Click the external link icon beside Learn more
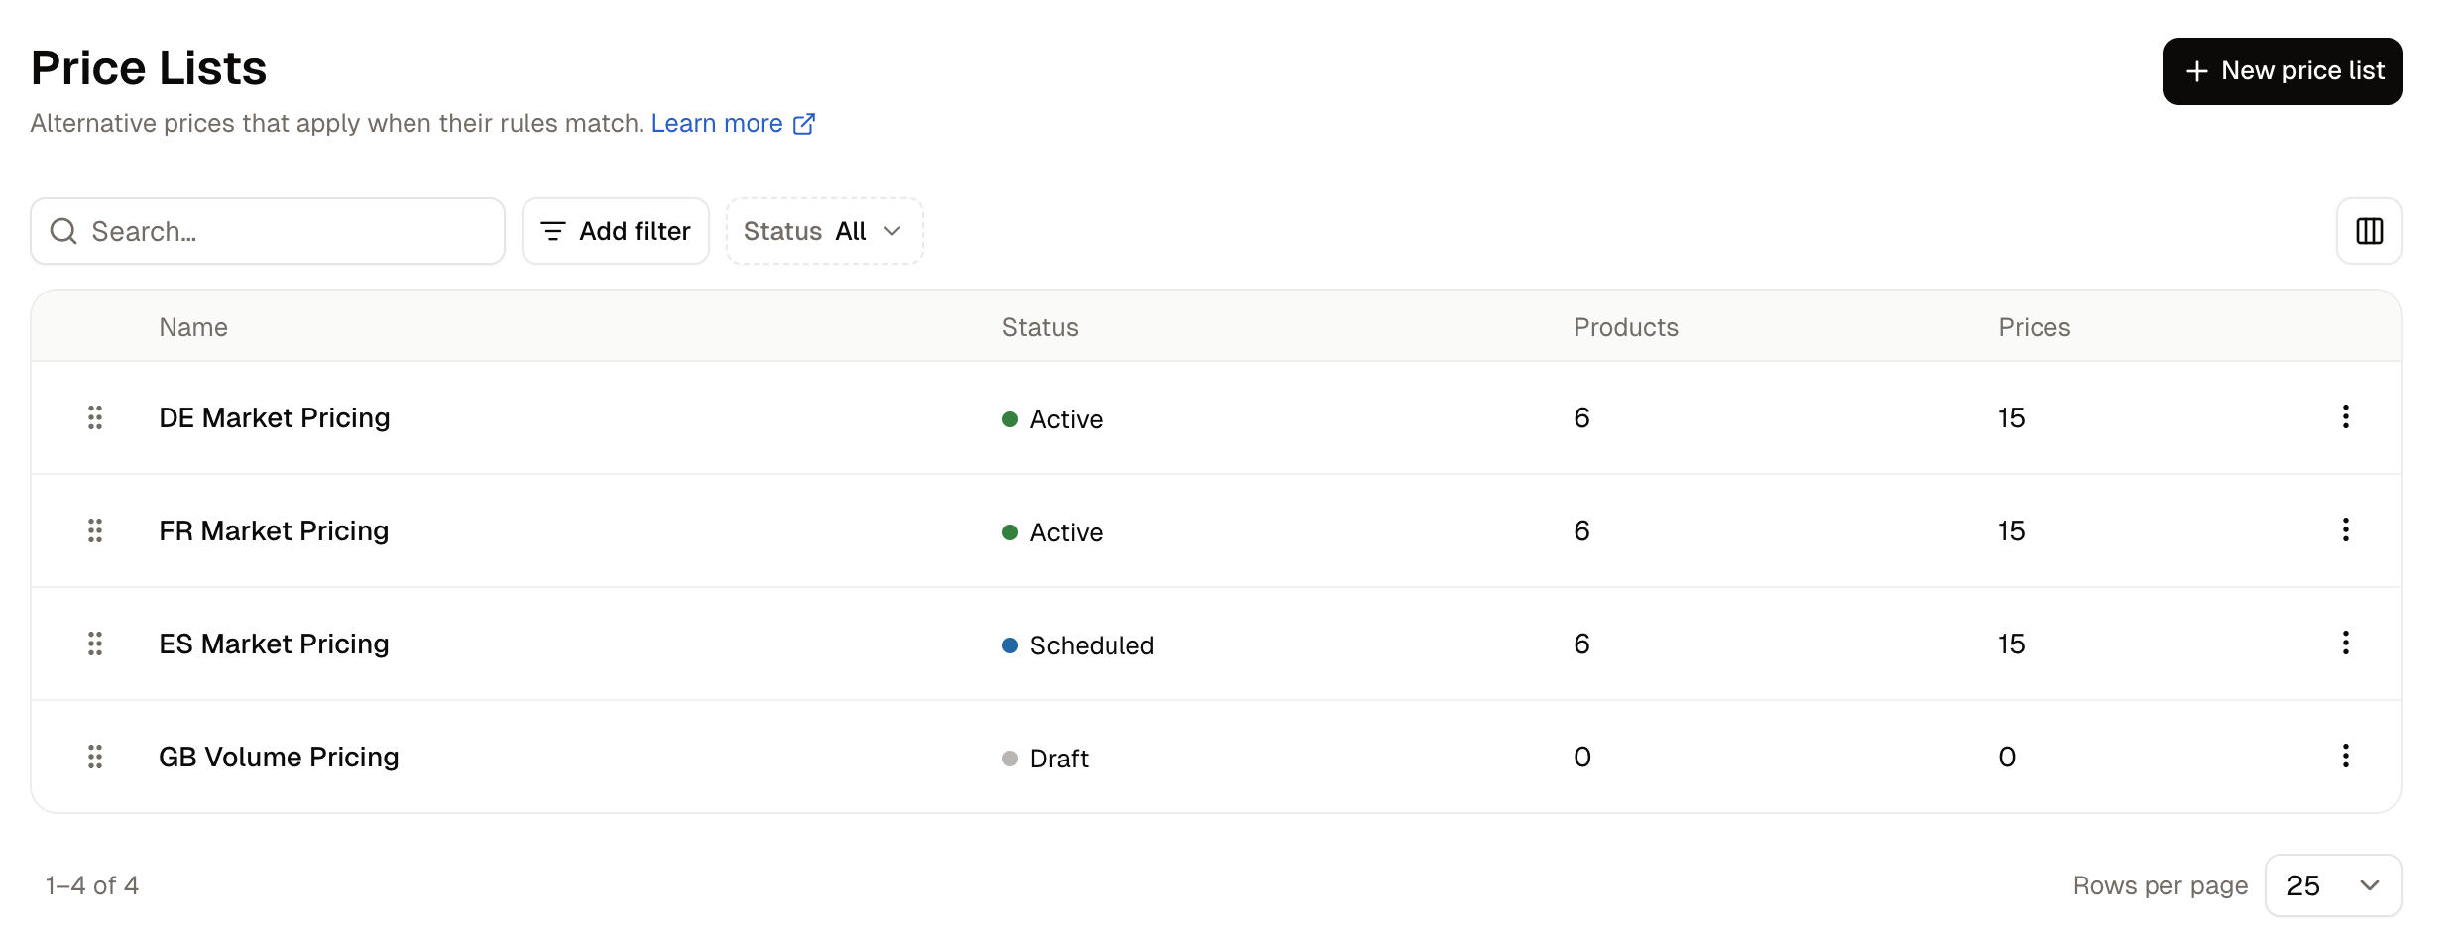The width and height of the screenshot is (2451, 936). click(x=804, y=124)
